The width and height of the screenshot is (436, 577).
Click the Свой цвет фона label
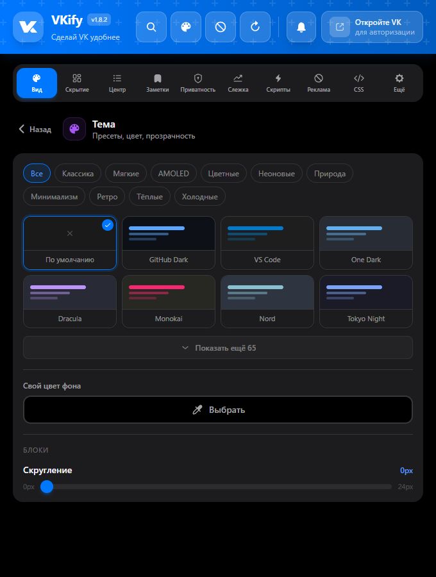click(x=52, y=386)
